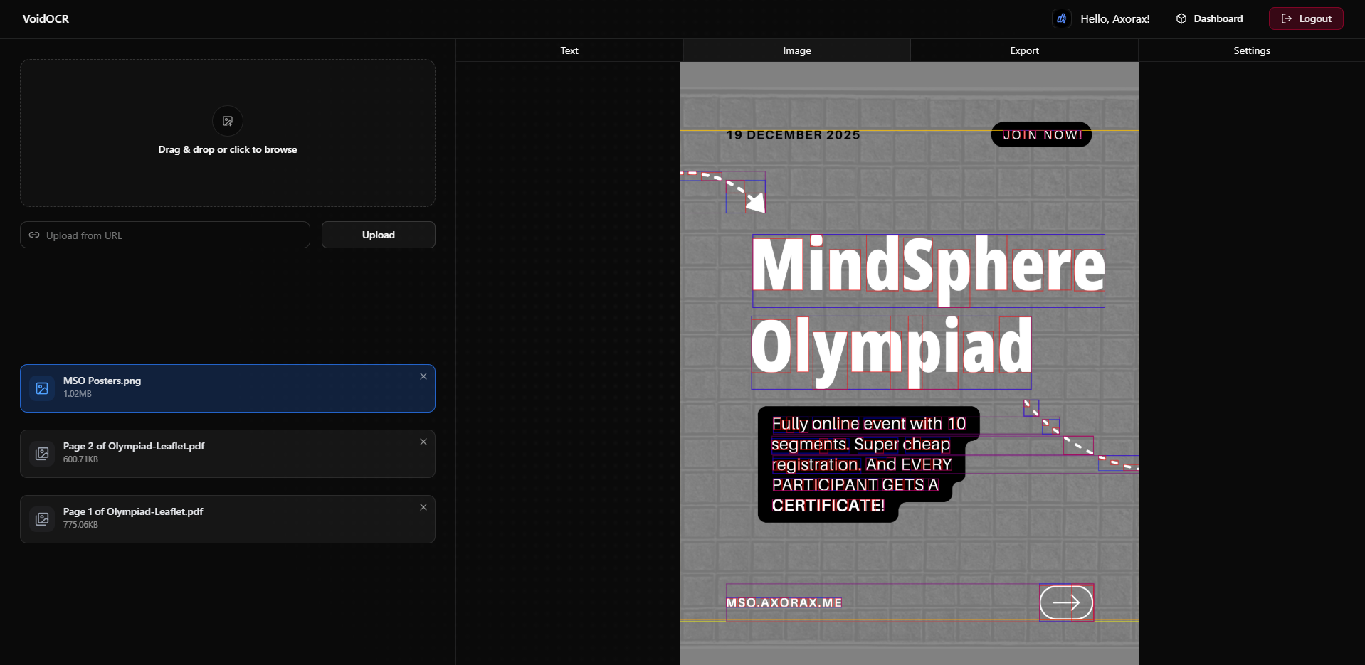Click the file icon next to Page 2 of Olympiad-Leaflet.pdf
Screen dimensions: 1365x665
(x=41, y=453)
